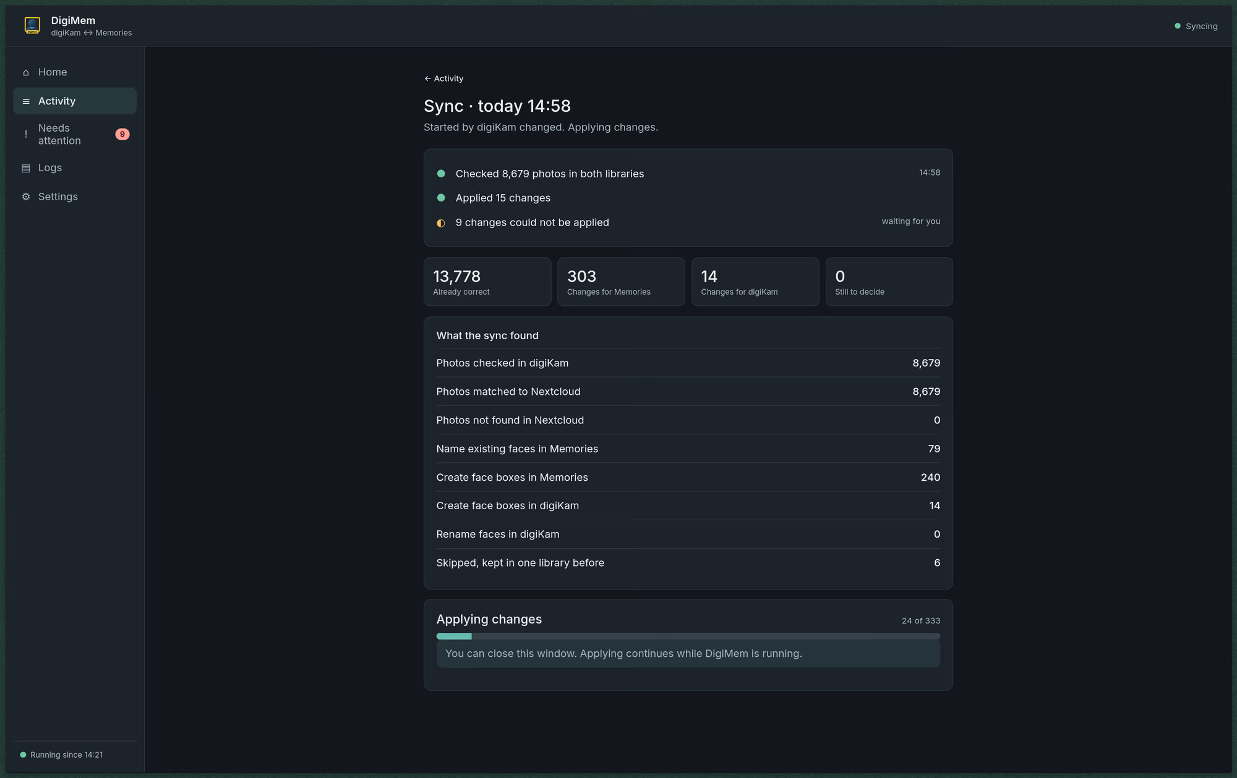Click 'digiKam ↔ Memories' header subtitle

pos(92,33)
